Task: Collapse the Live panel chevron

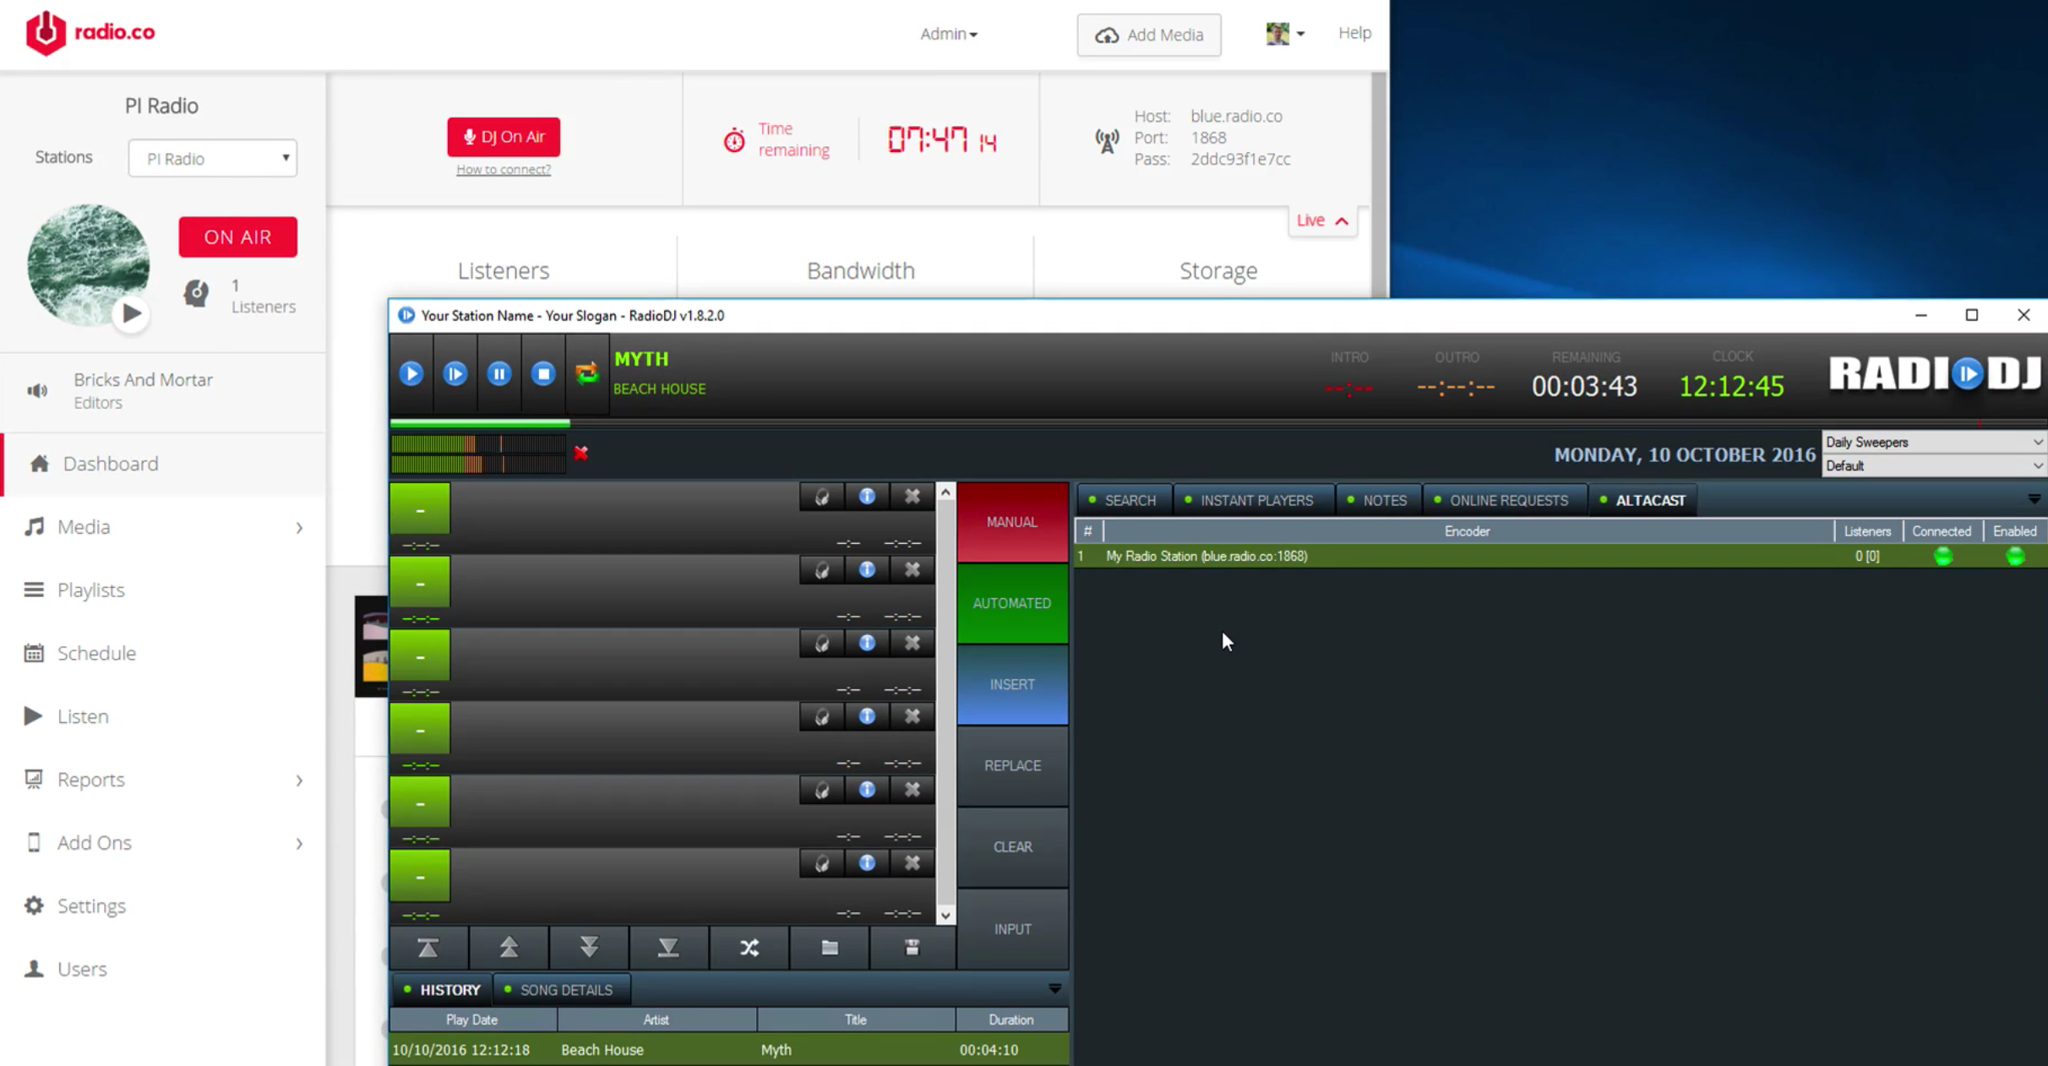Action: coord(1342,220)
